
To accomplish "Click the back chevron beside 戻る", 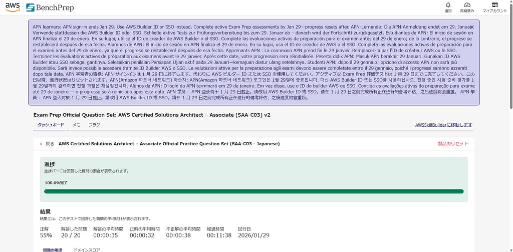I will pyautogui.click(x=41, y=144).
